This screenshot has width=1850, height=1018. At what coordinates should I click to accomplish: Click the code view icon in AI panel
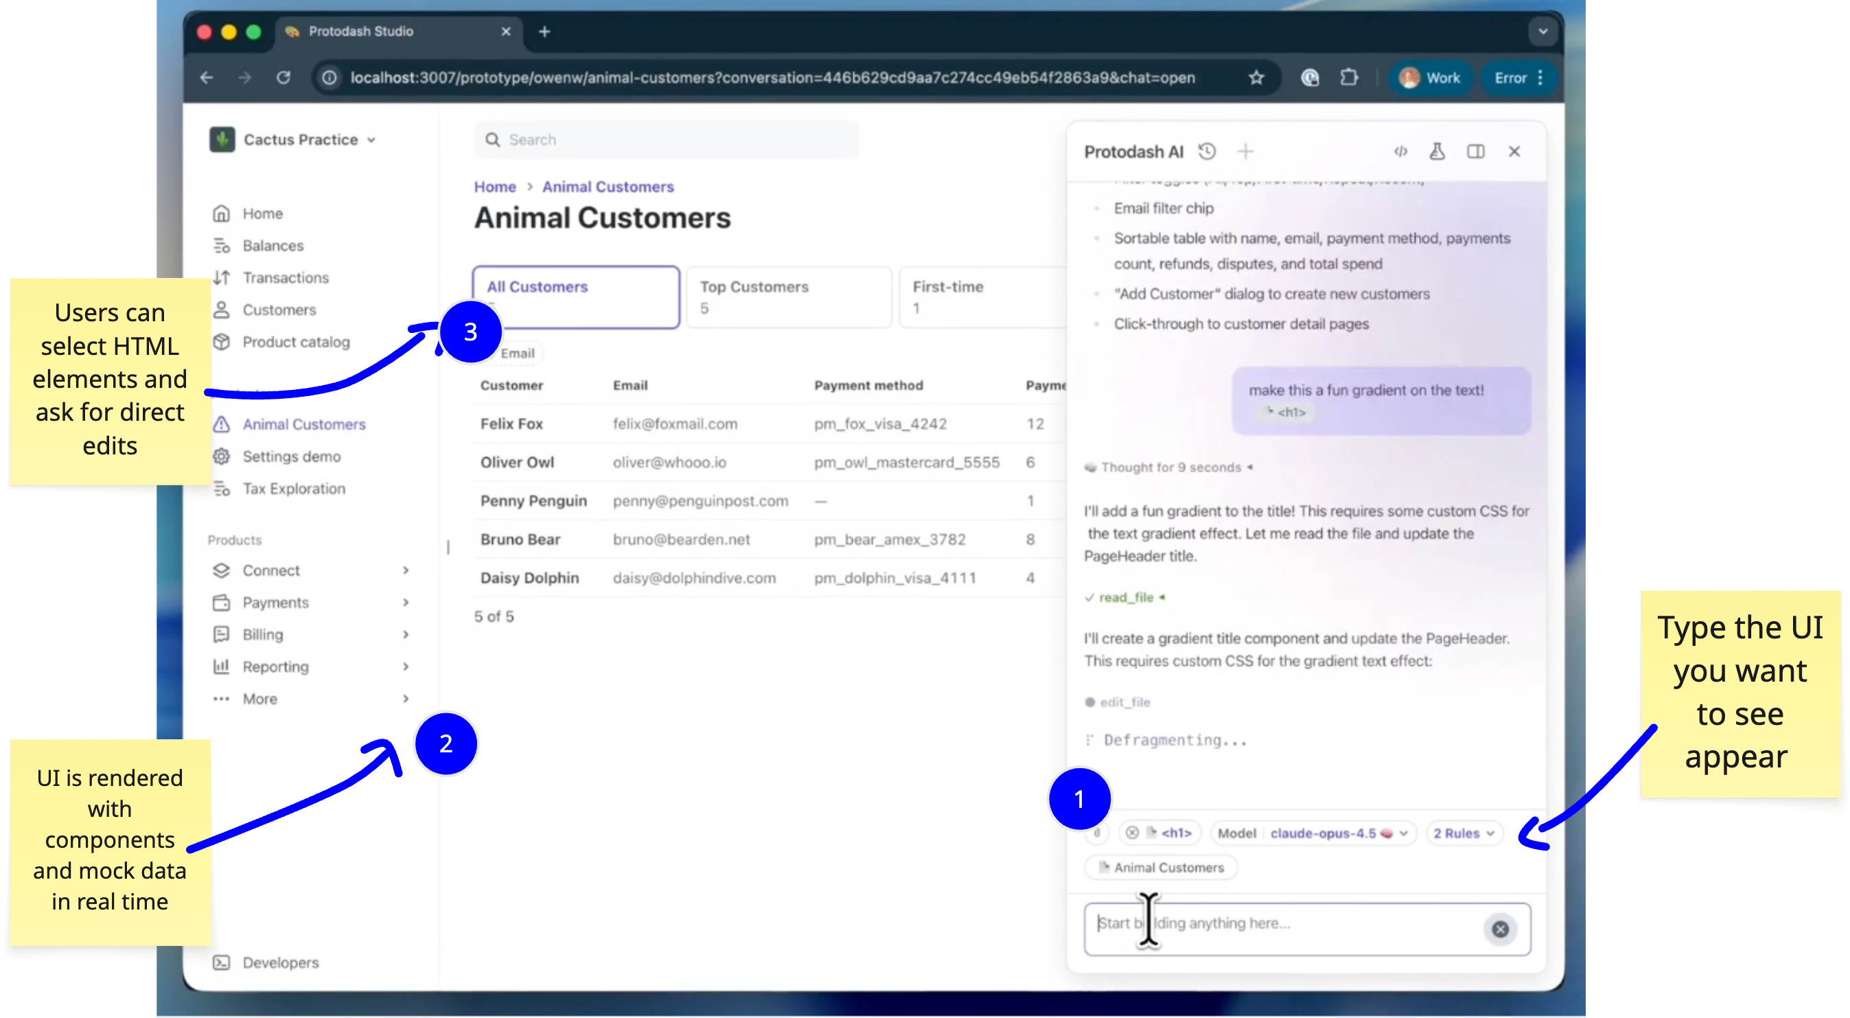click(1400, 152)
